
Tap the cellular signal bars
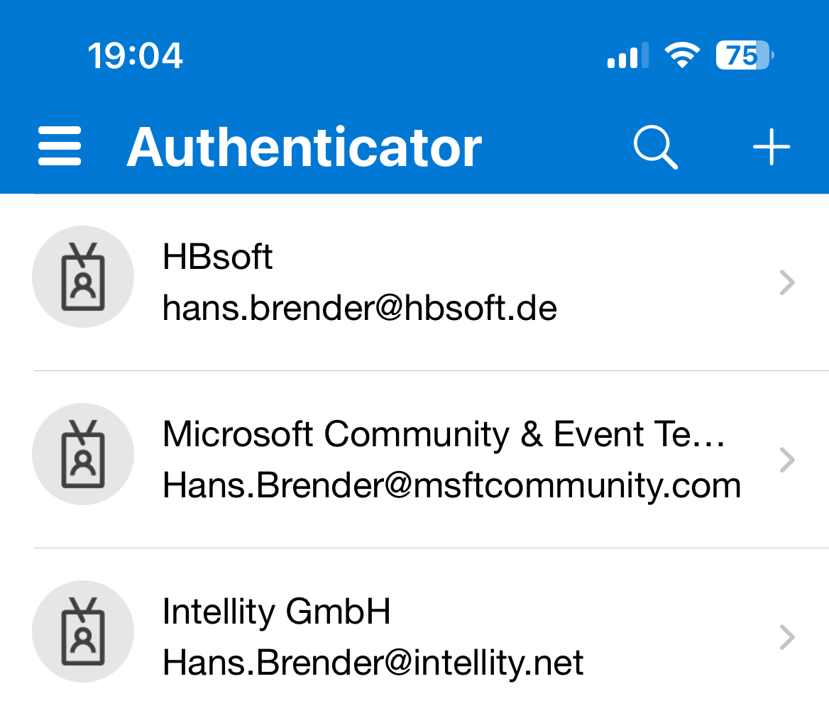627,55
